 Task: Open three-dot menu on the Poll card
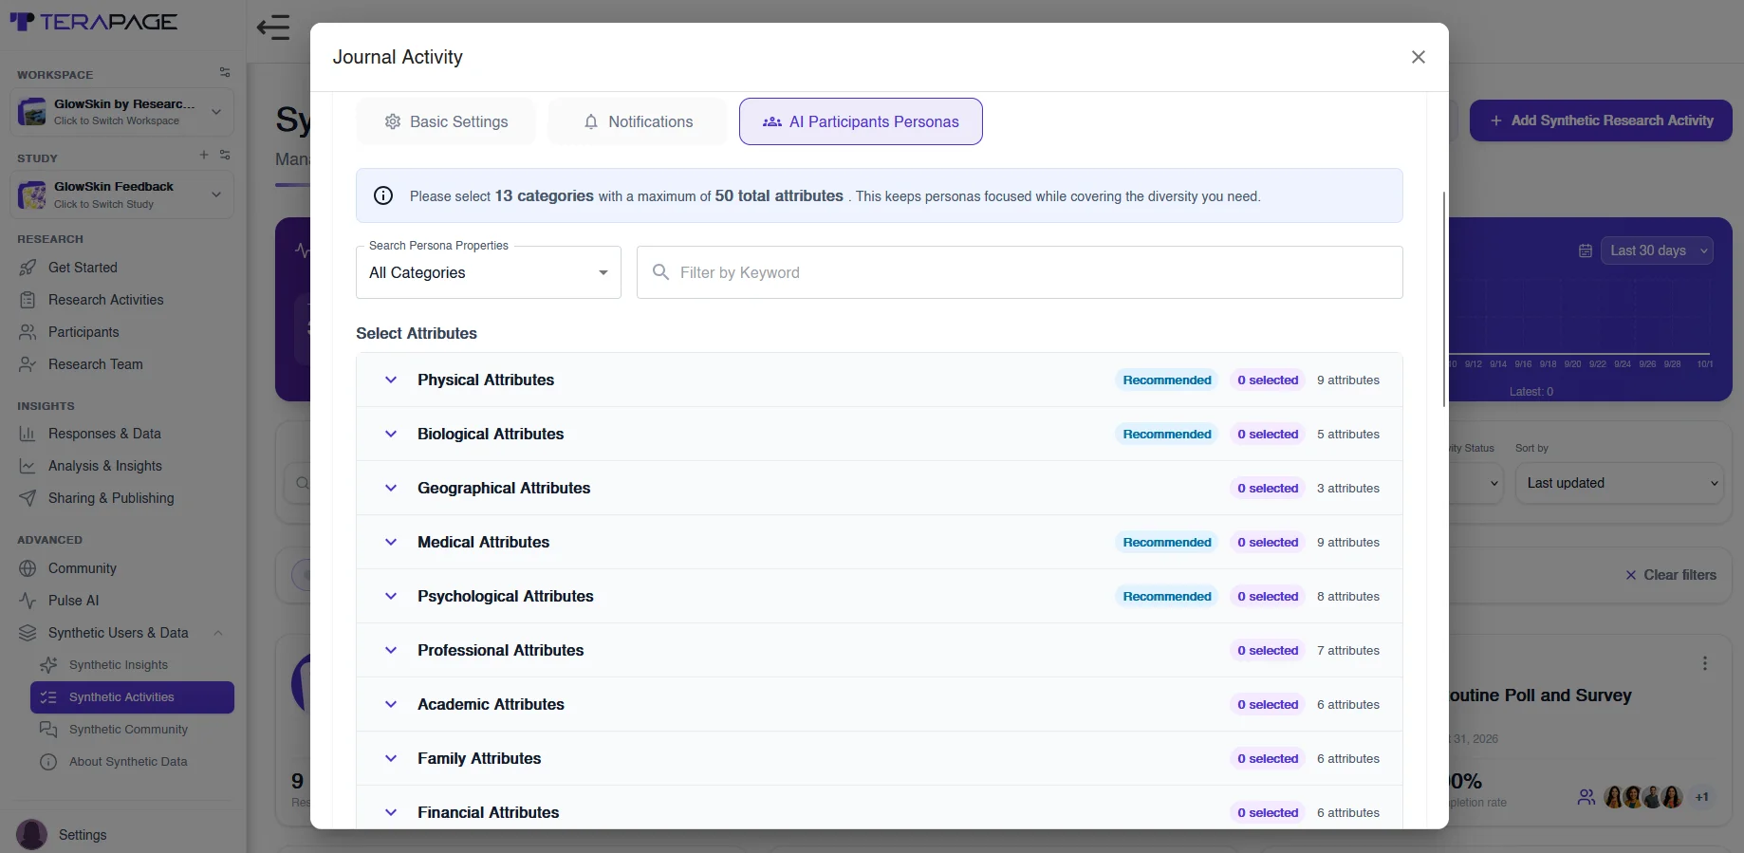[1705, 663]
